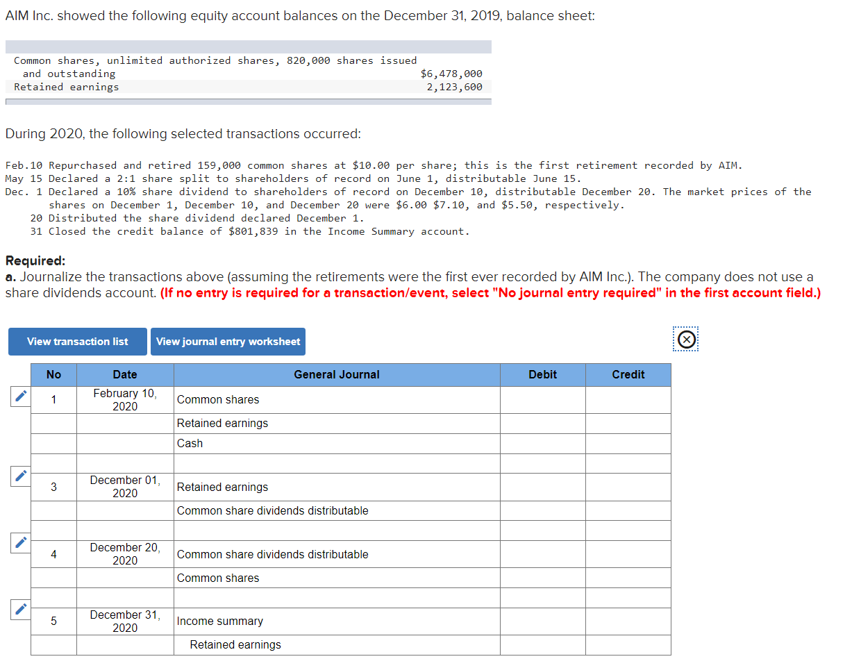Select the Income summary account cell
This screenshot has width=861, height=668.
click(x=337, y=621)
